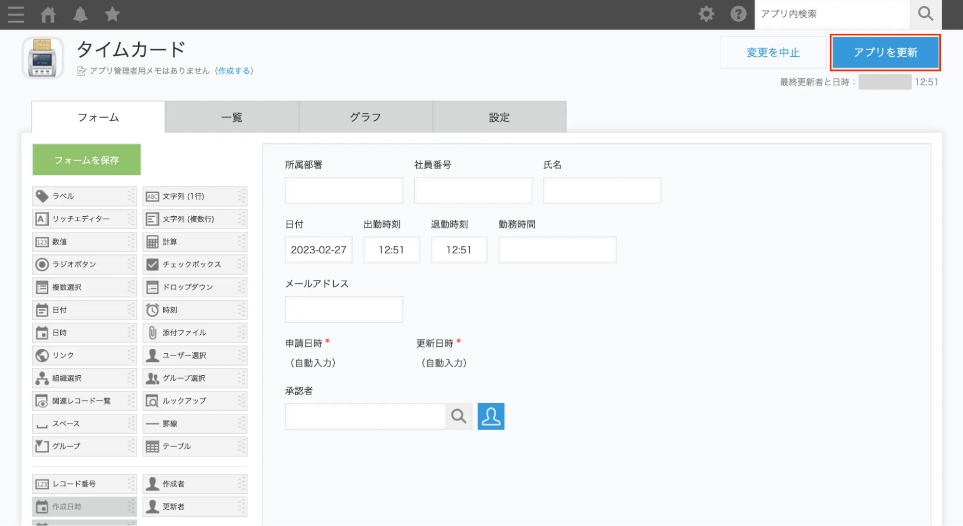This screenshot has height=526, width=963.
Task: Open the user picker beside 承認者 field
Action: click(x=490, y=416)
